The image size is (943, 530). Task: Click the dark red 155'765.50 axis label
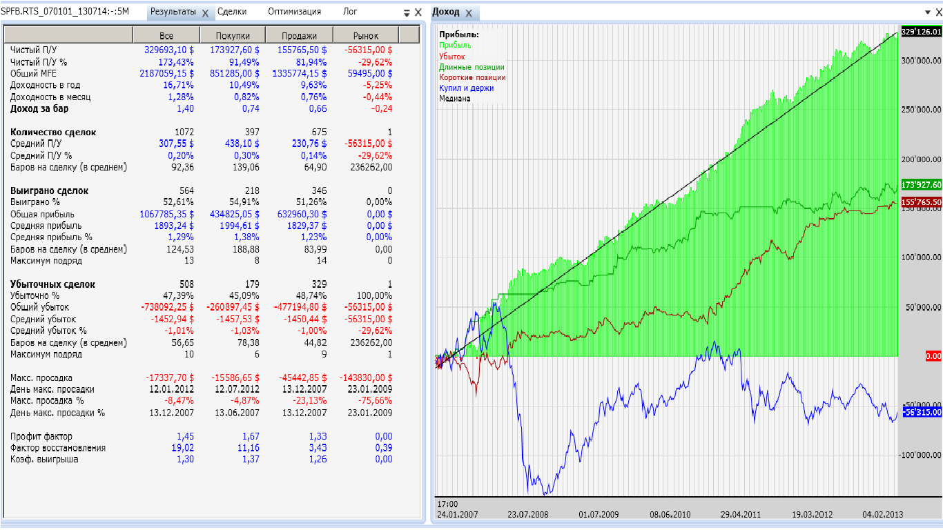coord(920,202)
